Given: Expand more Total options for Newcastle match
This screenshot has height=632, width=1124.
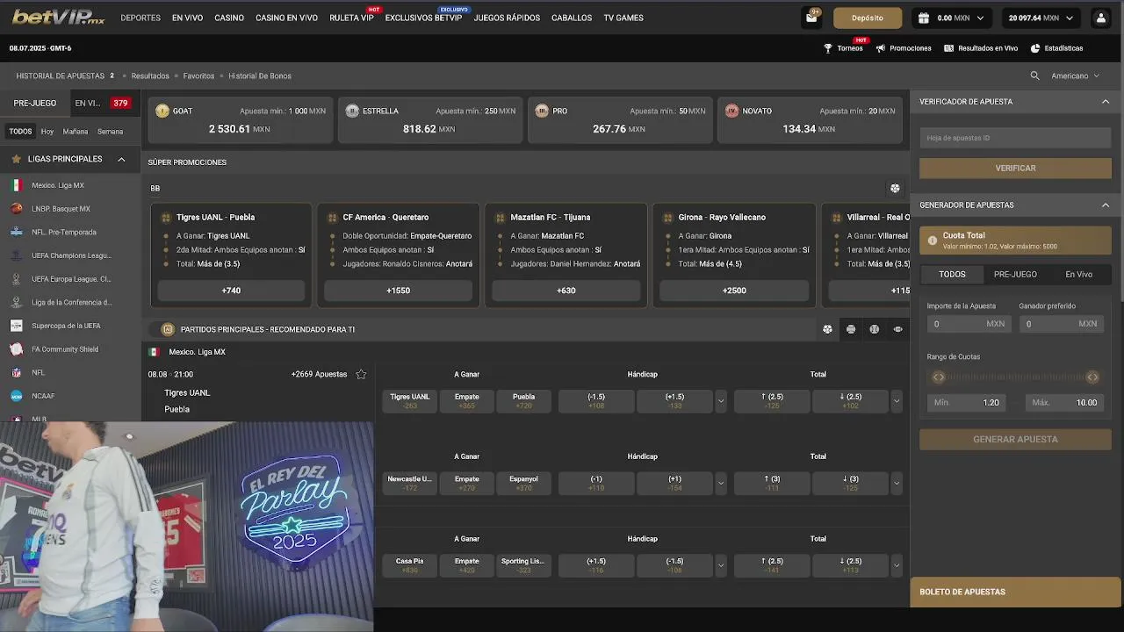Looking at the screenshot, I should click(897, 483).
